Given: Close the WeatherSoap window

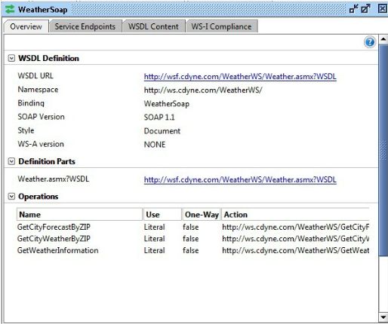Looking at the screenshot, I should pos(382,9).
